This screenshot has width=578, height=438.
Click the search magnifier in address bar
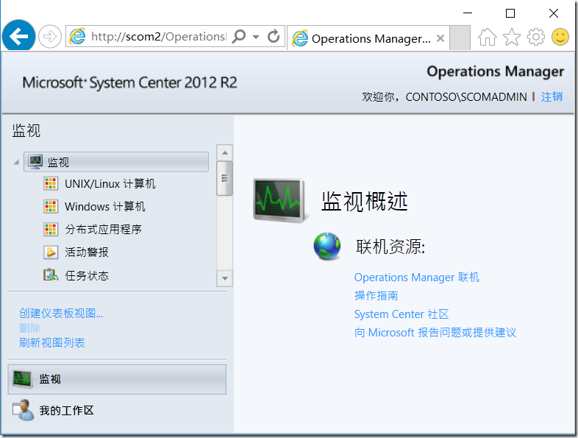[239, 36]
